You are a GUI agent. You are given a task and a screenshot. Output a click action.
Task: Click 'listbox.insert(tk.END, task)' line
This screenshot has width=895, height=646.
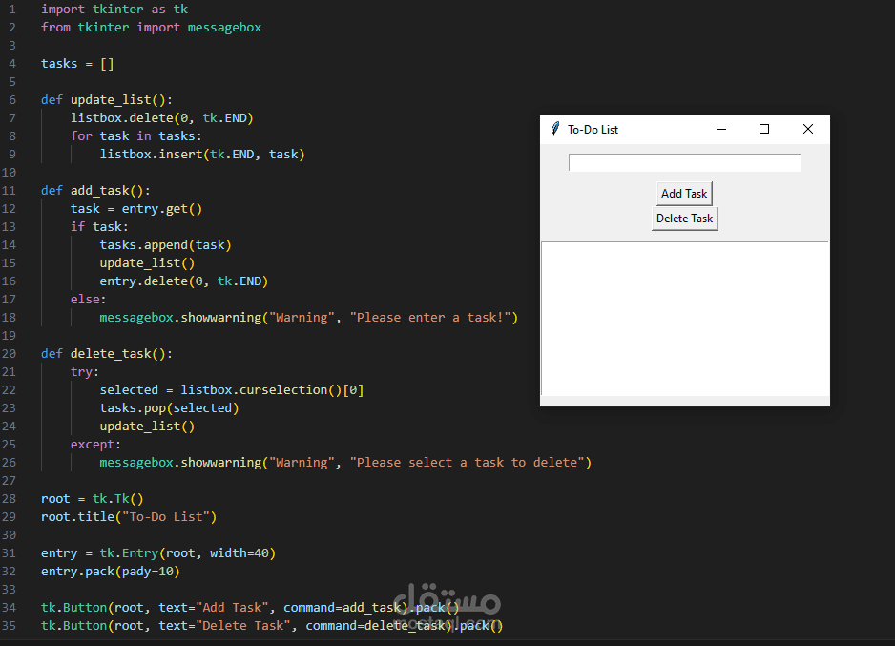(202, 154)
